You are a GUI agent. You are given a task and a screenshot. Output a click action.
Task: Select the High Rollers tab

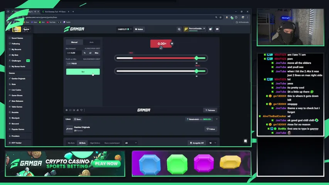tap(95, 143)
